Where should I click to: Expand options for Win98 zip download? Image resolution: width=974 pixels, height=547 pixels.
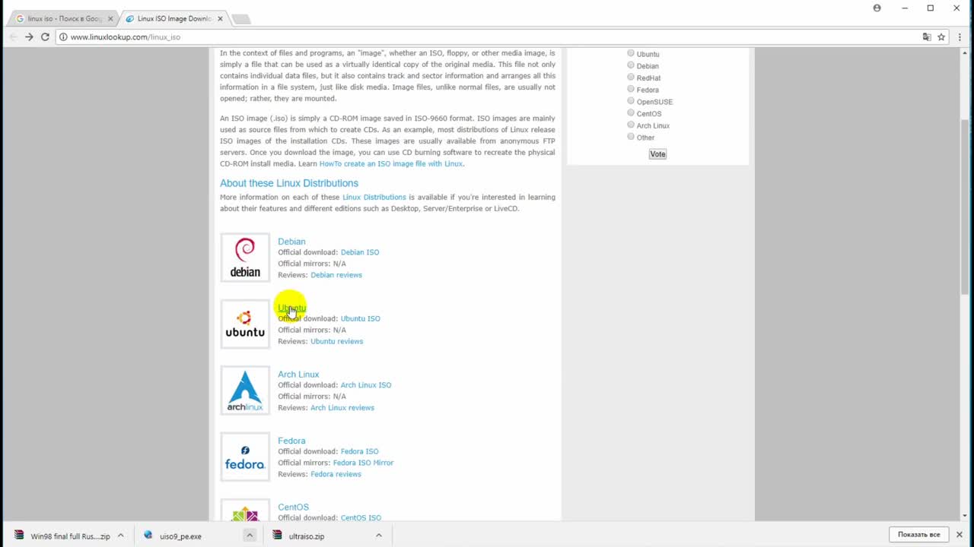click(x=120, y=536)
